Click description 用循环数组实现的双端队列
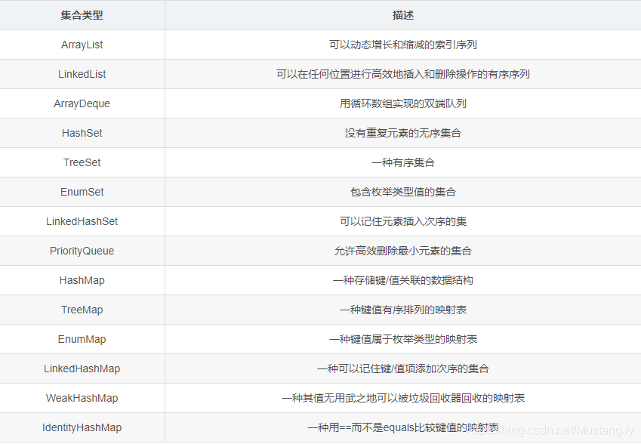This screenshot has height=444, width=641. click(402, 103)
